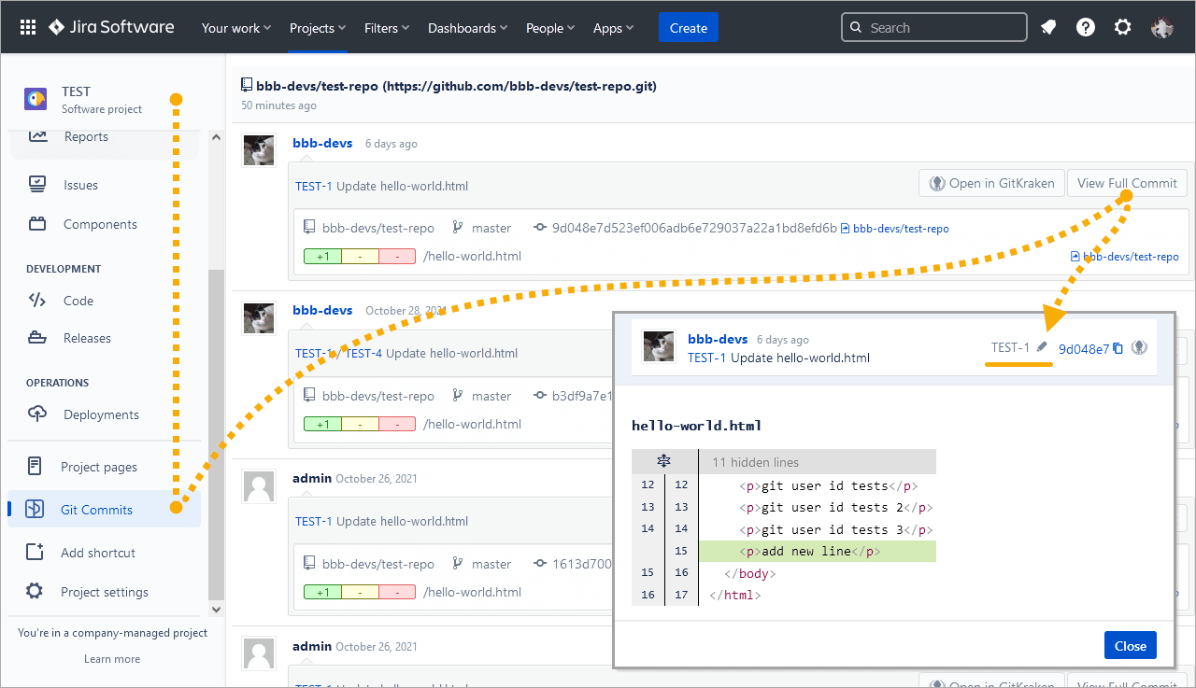Click into the Search field

[933, 27]
